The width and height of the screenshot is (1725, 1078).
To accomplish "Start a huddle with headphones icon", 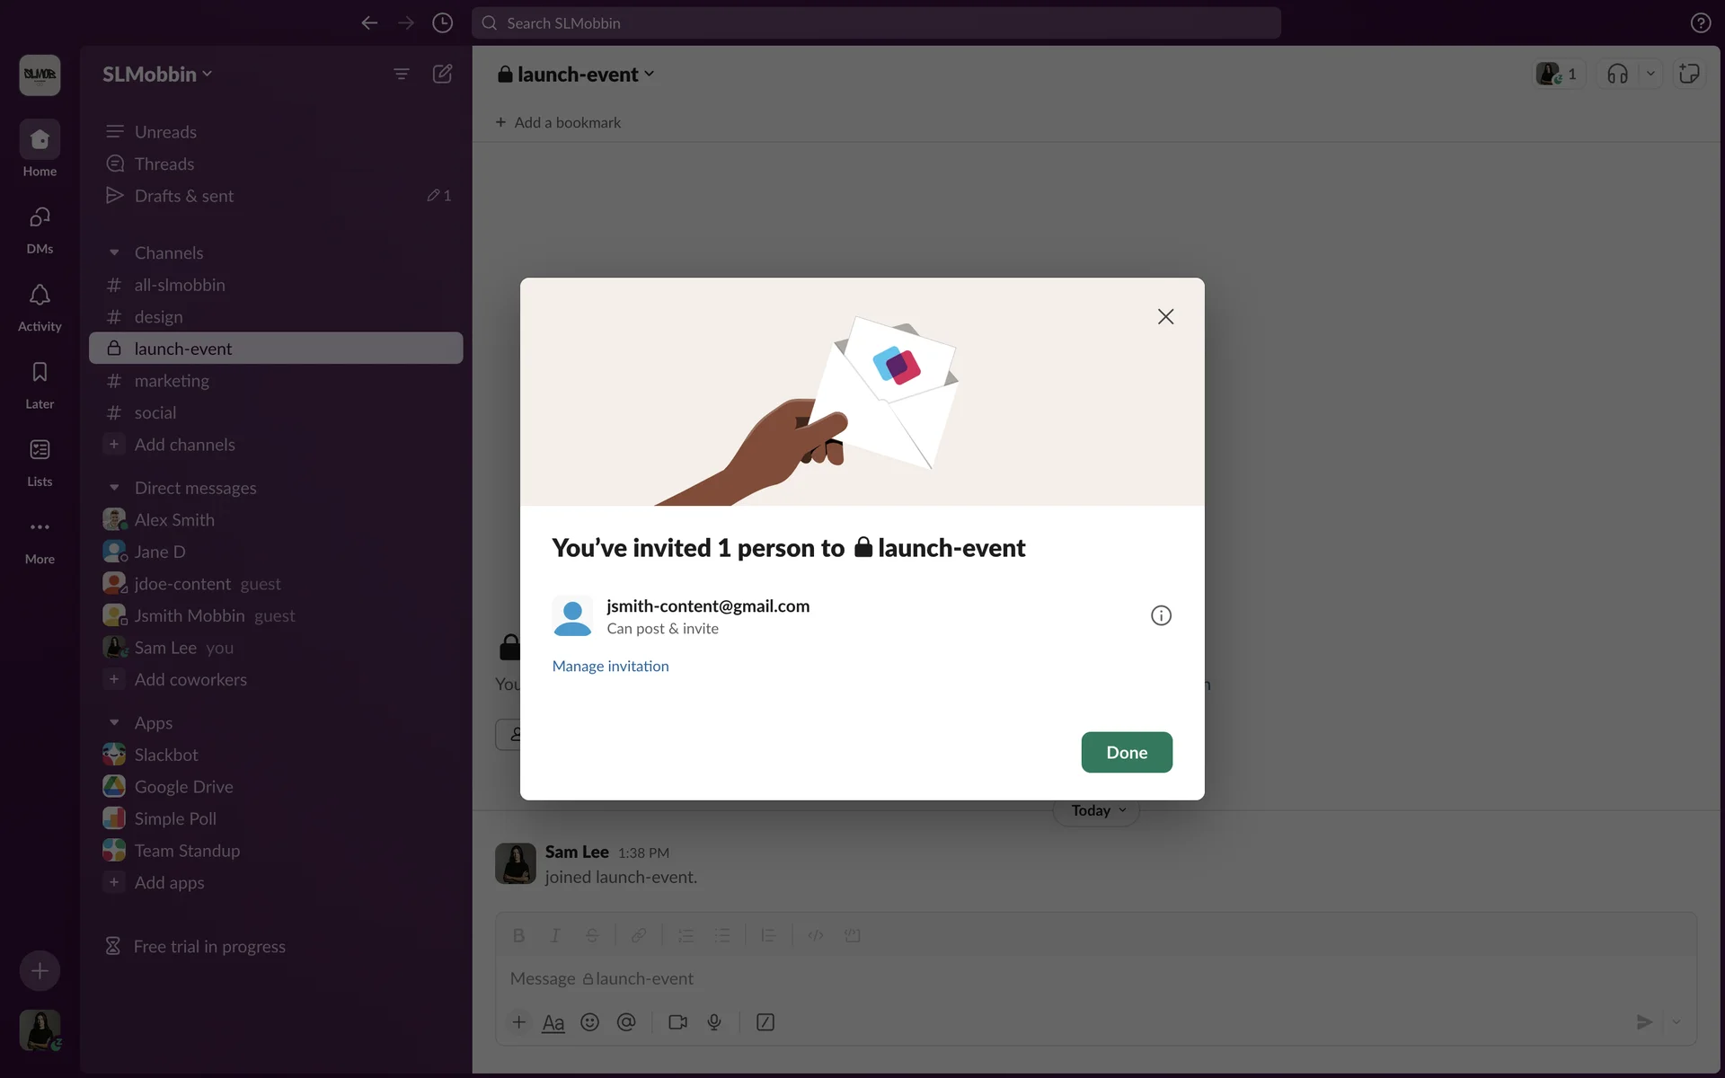I will (1617, 74).
